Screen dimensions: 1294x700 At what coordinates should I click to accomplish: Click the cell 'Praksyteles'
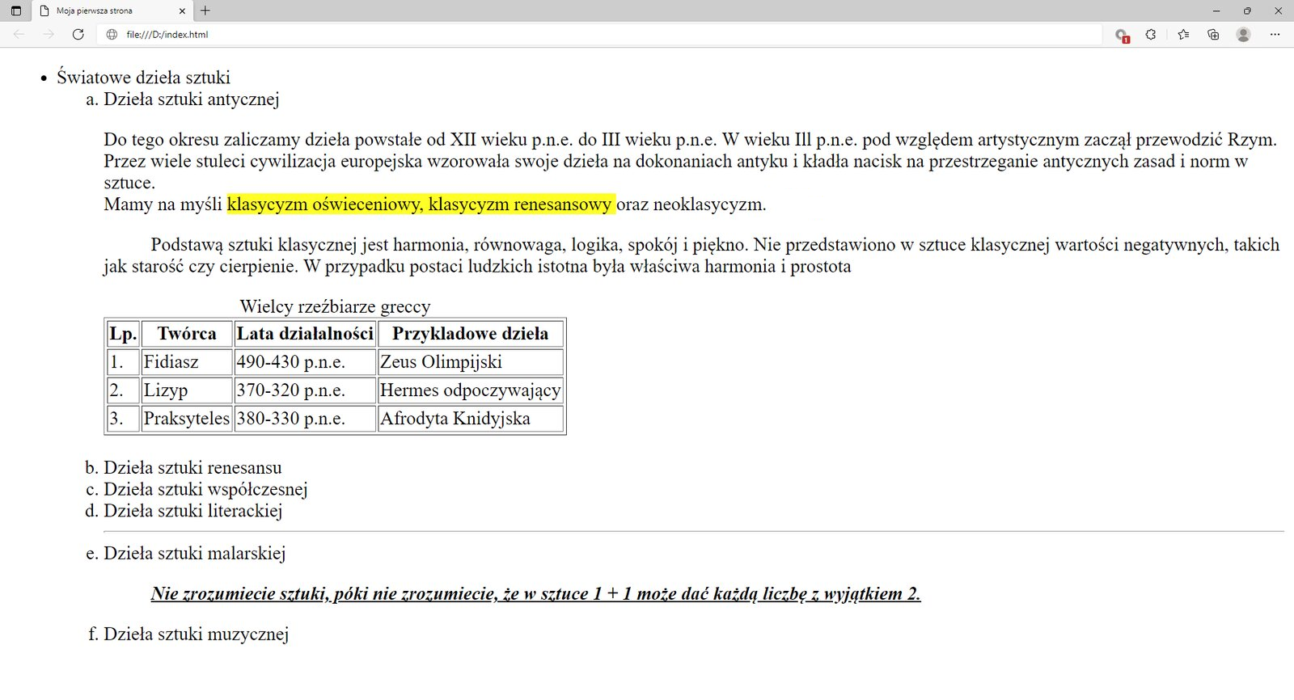coord(187,419)
